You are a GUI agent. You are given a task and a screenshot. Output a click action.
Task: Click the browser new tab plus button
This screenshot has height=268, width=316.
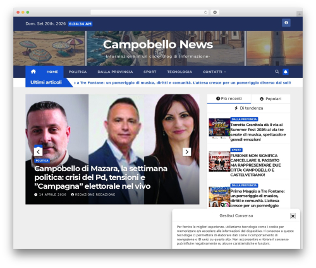click(x=300, y=14)
